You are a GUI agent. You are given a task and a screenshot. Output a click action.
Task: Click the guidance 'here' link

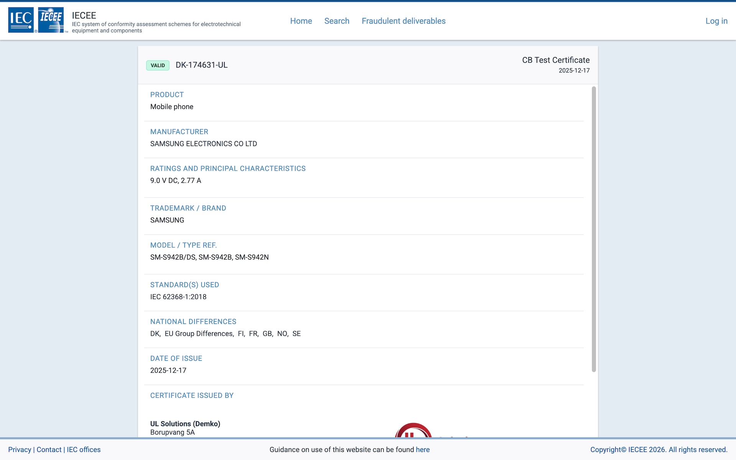[422, 450]
